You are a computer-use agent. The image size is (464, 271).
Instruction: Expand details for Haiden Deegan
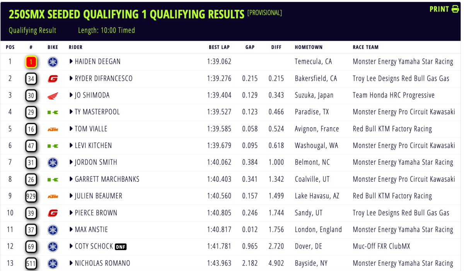(70, 61)
